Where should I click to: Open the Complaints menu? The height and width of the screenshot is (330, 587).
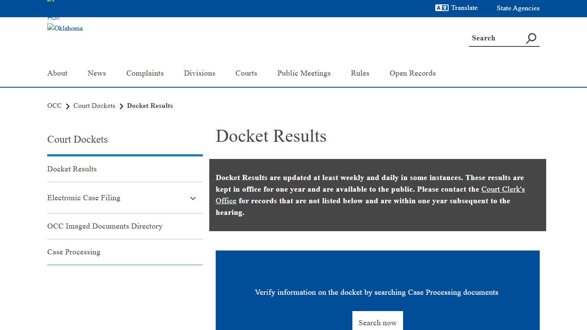(145, 73)
